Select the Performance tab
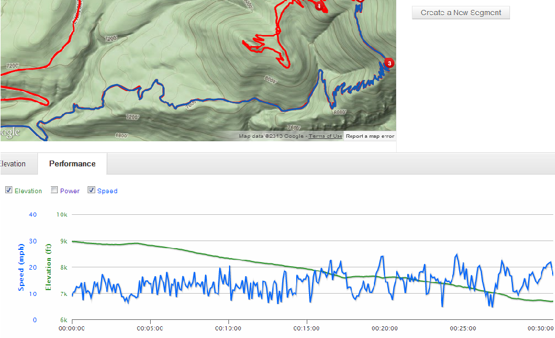Image resolution: width=555 pixels, height=338 pixels. (x=72, y=164)
